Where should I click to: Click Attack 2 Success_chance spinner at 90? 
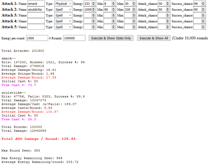(203, 10)
